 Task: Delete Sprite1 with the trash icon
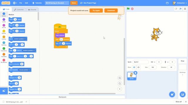[135, 73]
